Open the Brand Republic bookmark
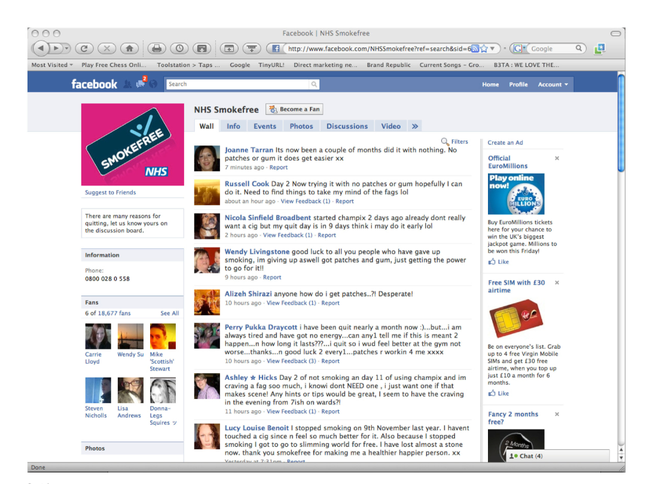 389,65
